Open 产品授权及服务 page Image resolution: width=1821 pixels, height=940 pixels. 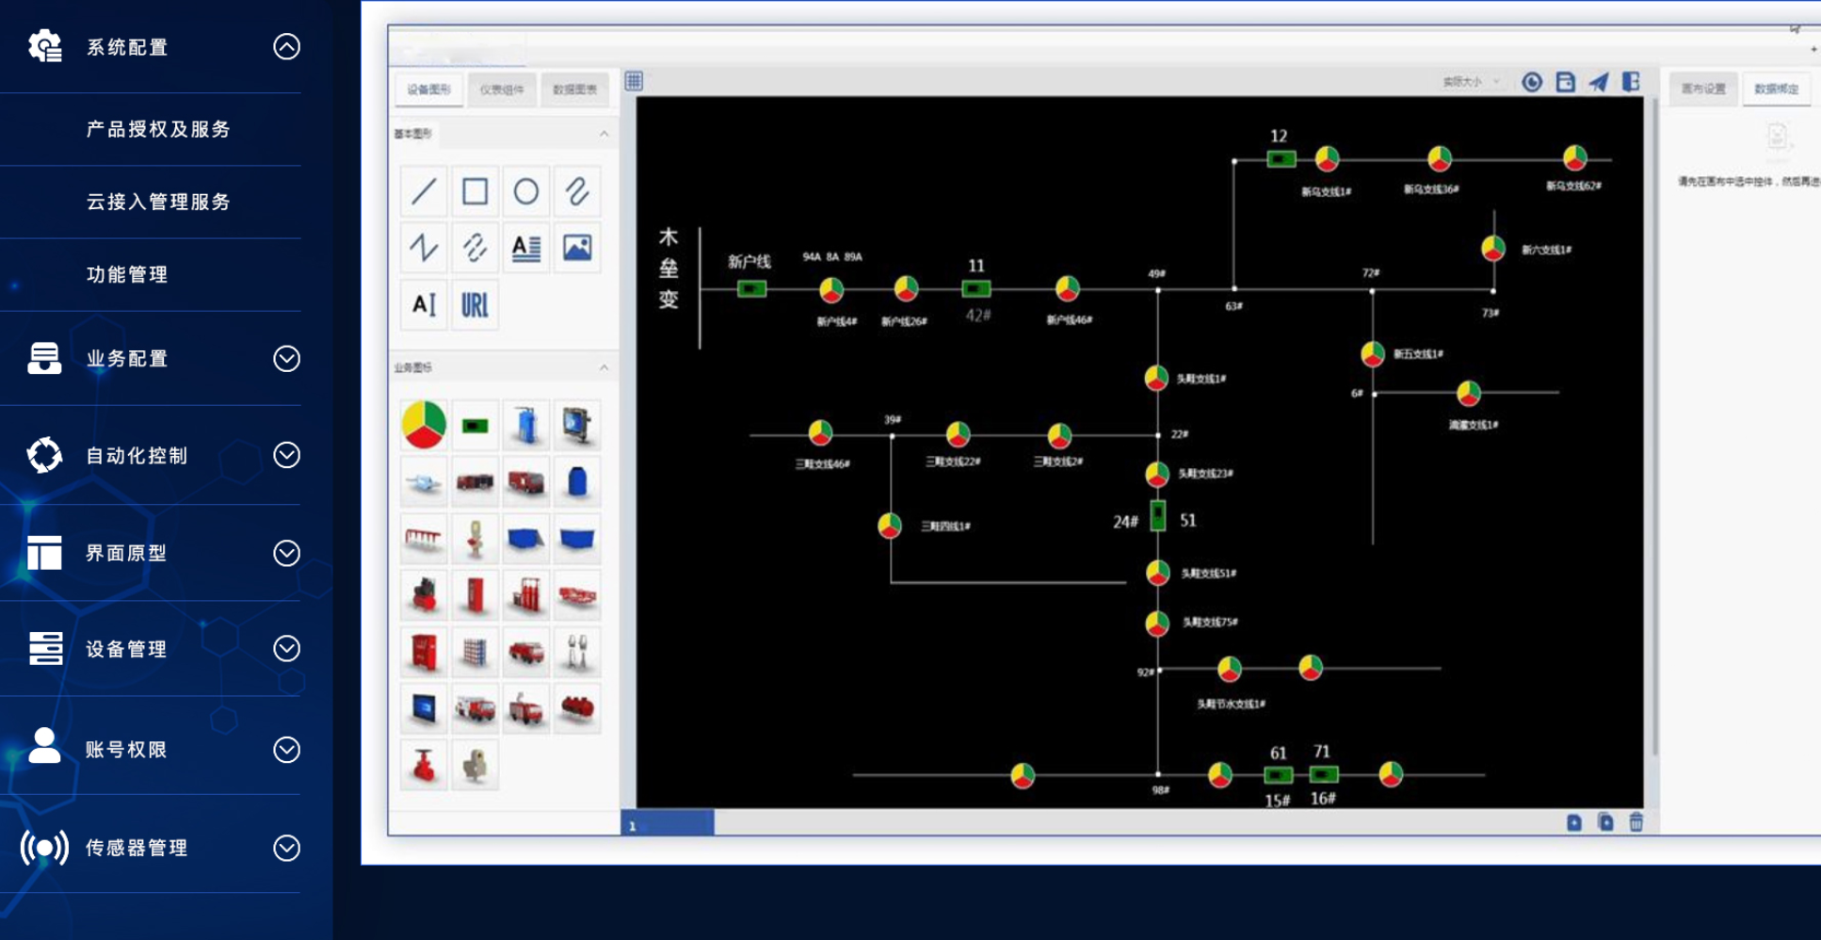pos(158,130)
